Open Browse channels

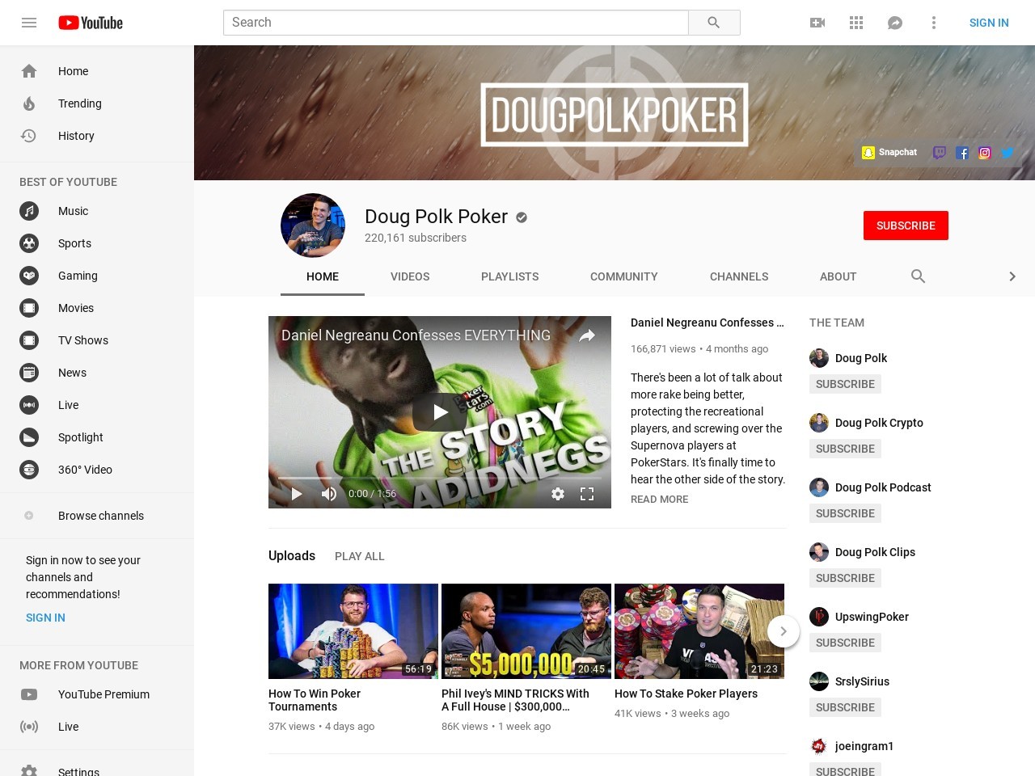click(x=97, y=516)
